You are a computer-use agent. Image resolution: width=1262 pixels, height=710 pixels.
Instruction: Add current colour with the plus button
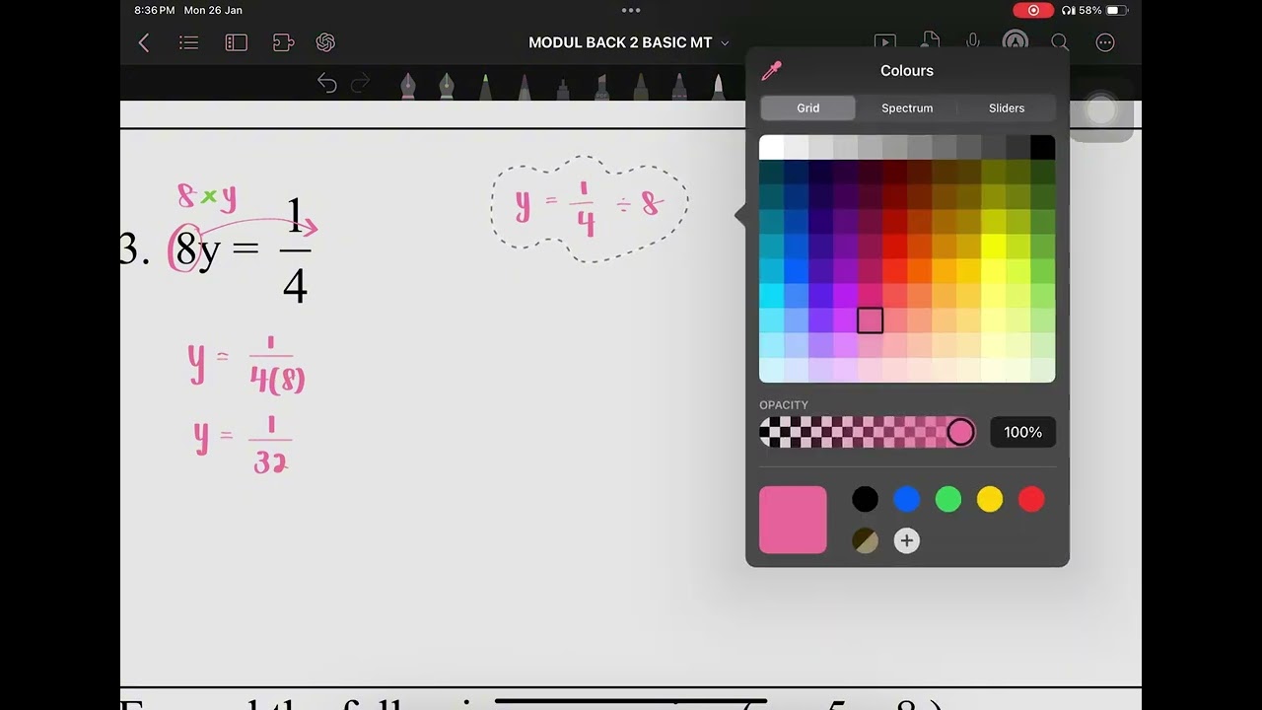906,540
